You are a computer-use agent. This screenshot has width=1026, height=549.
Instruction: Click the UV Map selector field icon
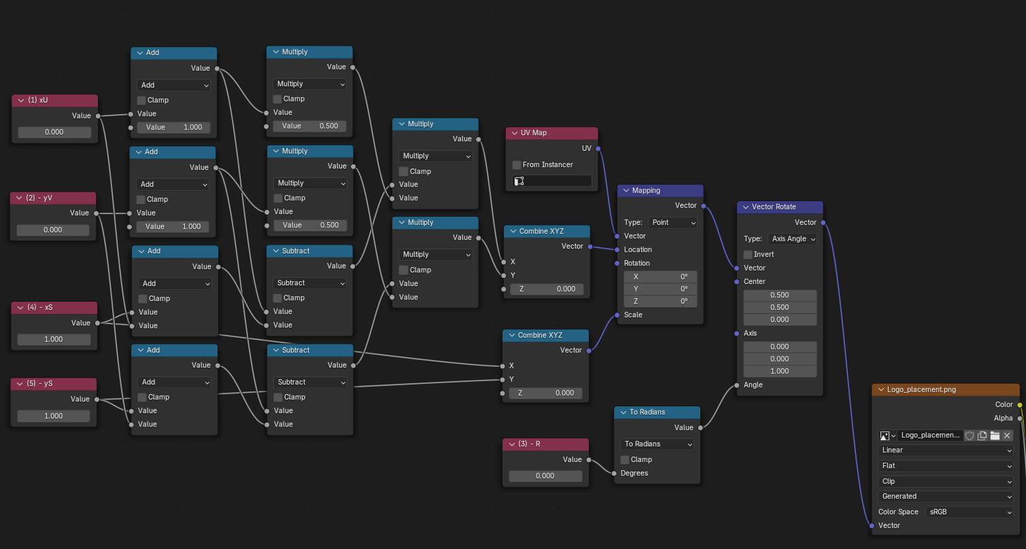tap(519, 181)
